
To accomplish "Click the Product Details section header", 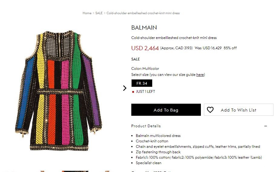I will (146, 126).
